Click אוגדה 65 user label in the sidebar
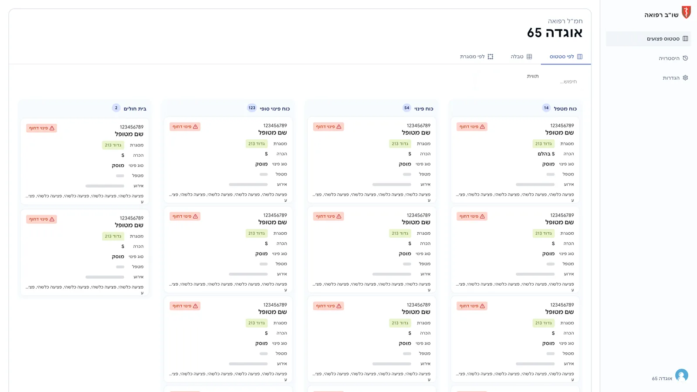Viewport: 697px width, 392px height. (x=662, y=378)
